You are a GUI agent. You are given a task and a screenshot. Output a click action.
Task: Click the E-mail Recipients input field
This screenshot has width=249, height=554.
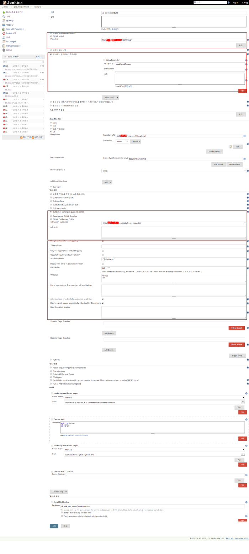tap(153, 506)
